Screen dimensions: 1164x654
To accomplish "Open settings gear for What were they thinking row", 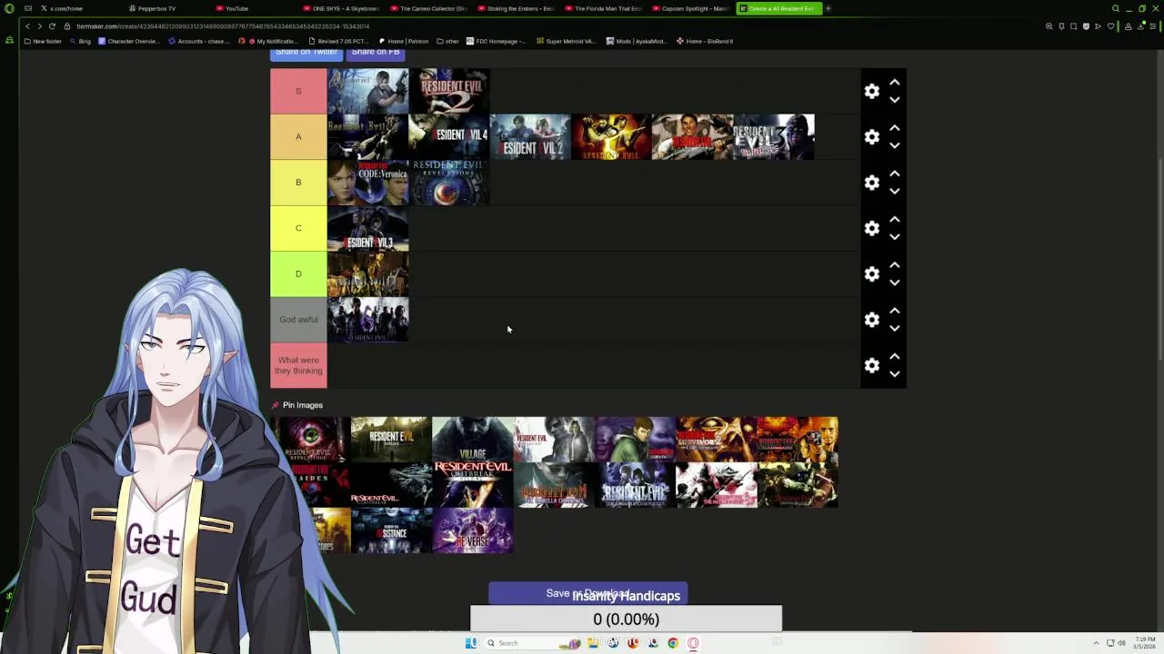I will 872,365.
